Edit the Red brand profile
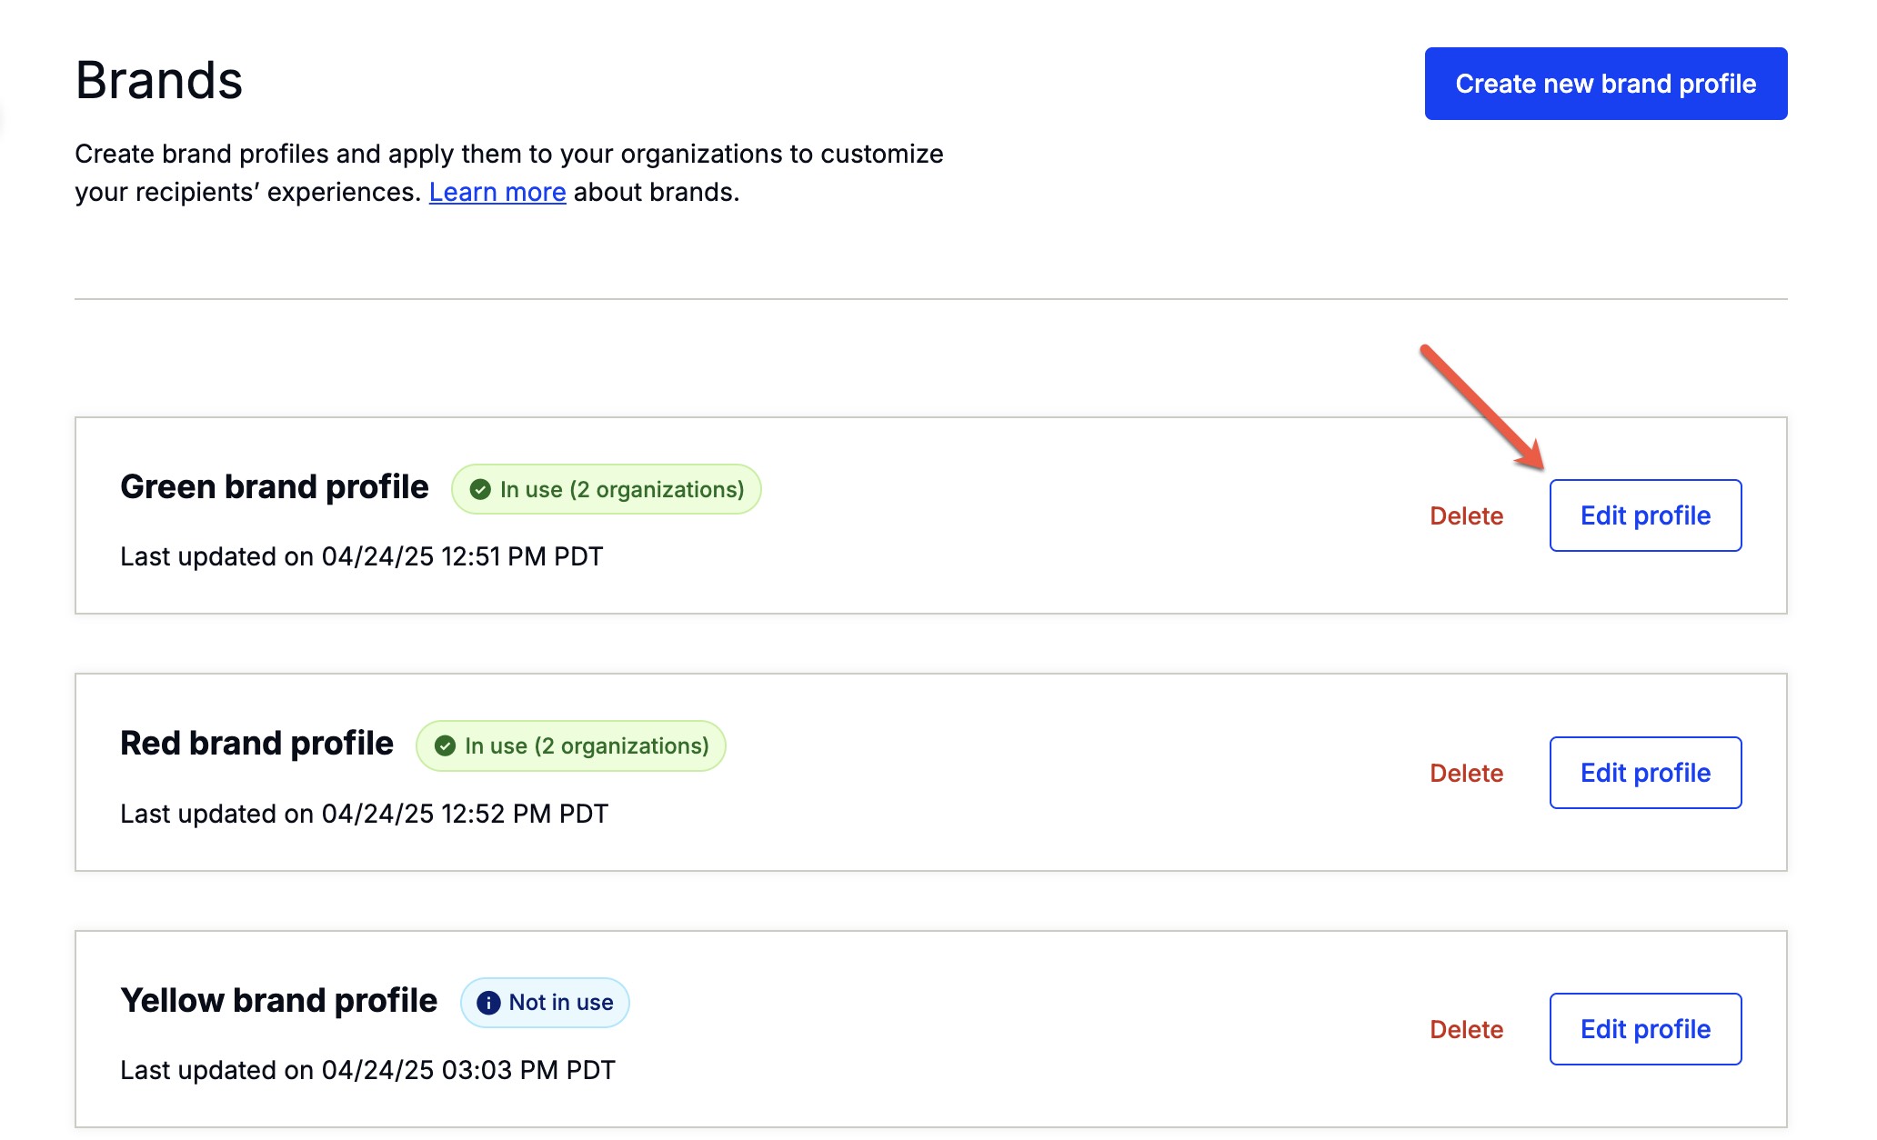Viewport: 1877px width, 1140px height. click(1645, 773)
